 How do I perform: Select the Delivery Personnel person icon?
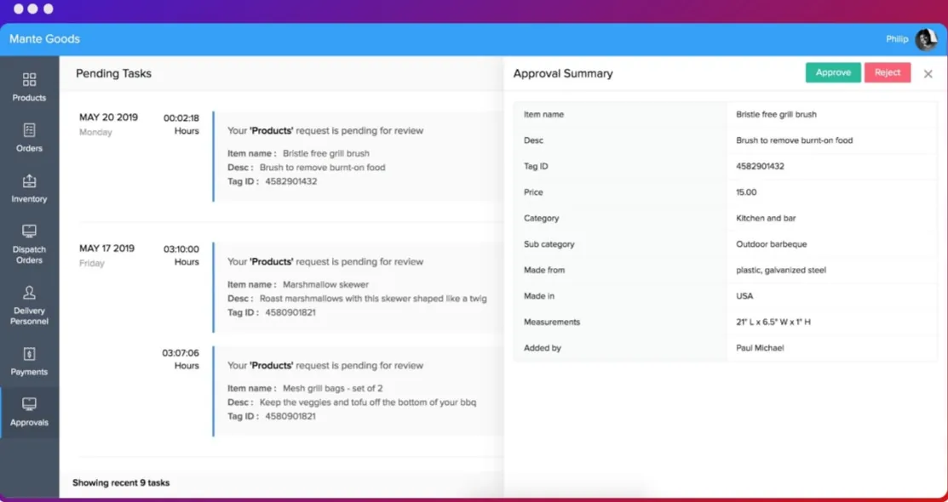(x=29, y=293)
